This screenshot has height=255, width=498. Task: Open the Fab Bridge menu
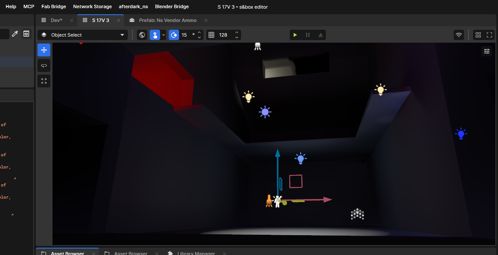(x=54, y=6)
